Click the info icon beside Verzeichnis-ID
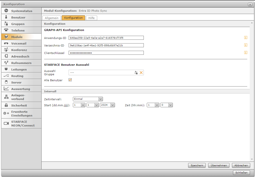 click(x=245, y=45)
